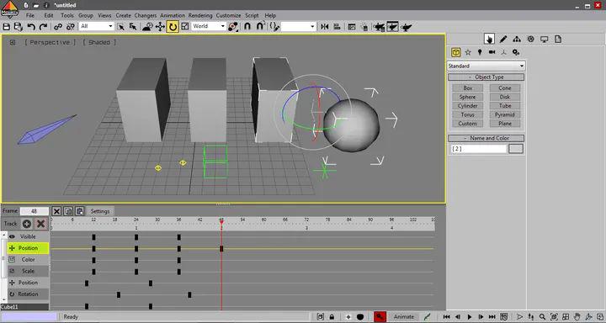Click the Align objects icon
Viewport: 606px width, 323px height.
coord(337,27)
